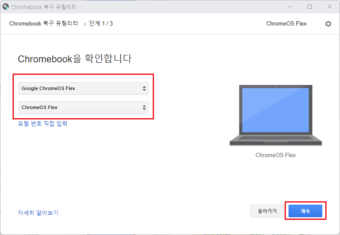The height and width of the screenshot is (235, 340).
Task: Click the 단계 1 / 3 step text
Action: [x=101, y=23]
